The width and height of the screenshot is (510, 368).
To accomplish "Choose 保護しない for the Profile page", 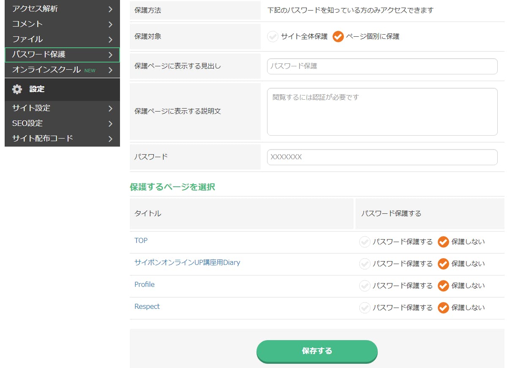I will click(443, 286).
